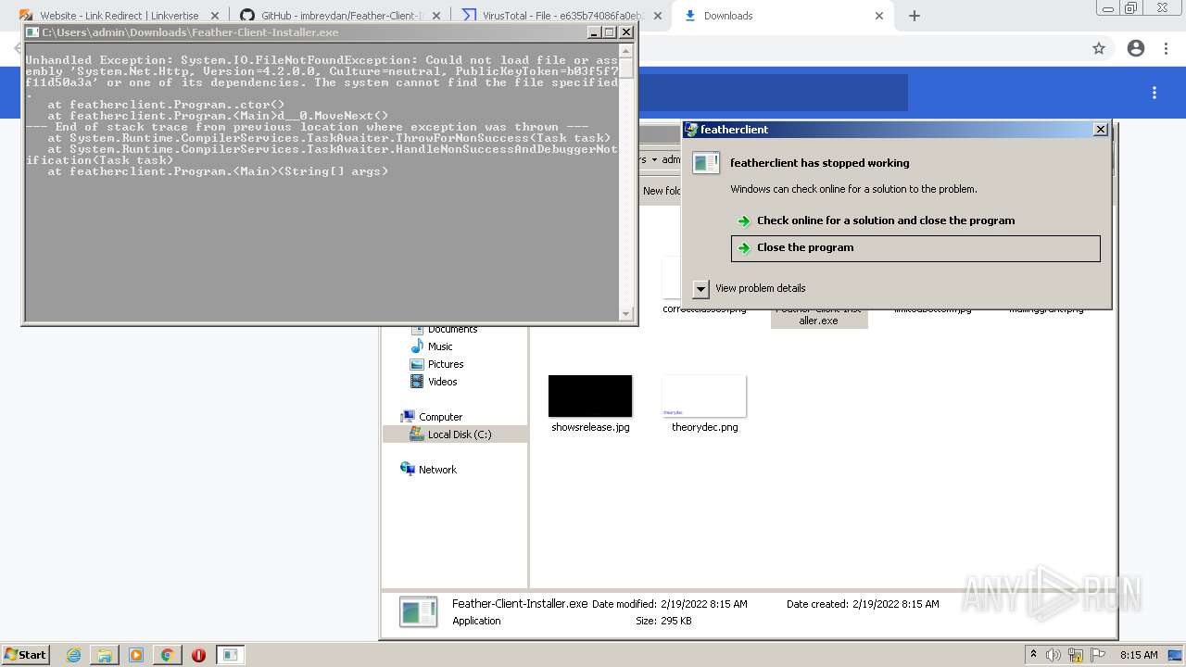Open the Downloads page more actions menu
The image size is (1186, 667).
coord(1154,93)
